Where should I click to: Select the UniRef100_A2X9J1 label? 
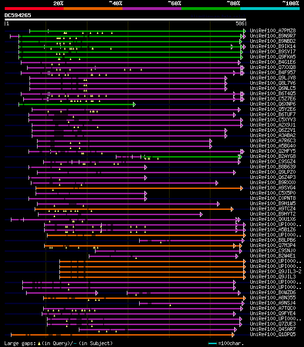273,125
